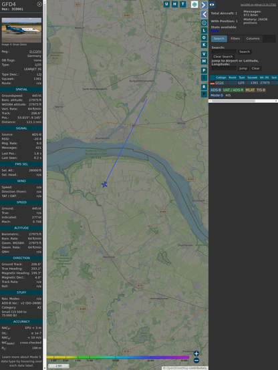Toggle the L map option button
Screen dimensions: 278x370
tap(204, 31)
